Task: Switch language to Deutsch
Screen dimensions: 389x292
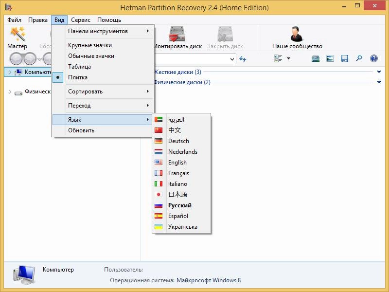Action: (x=181, y=141)
